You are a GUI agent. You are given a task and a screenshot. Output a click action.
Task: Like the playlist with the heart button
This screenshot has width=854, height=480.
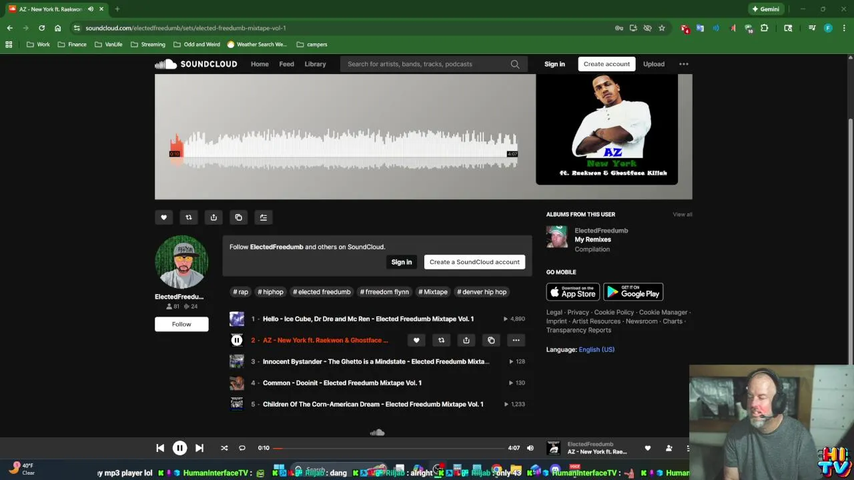click(x=163, y=217)
